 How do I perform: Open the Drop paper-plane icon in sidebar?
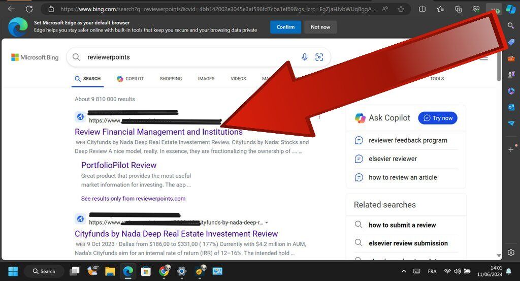pos(511,123)
